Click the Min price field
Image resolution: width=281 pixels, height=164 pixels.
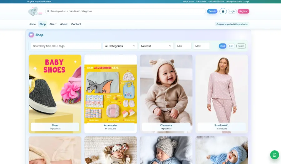(183, 46)
